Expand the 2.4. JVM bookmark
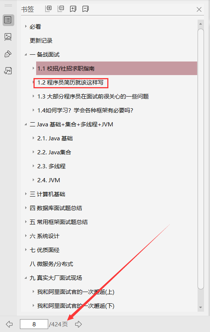The image size is (210, 332). pos(33,180)
